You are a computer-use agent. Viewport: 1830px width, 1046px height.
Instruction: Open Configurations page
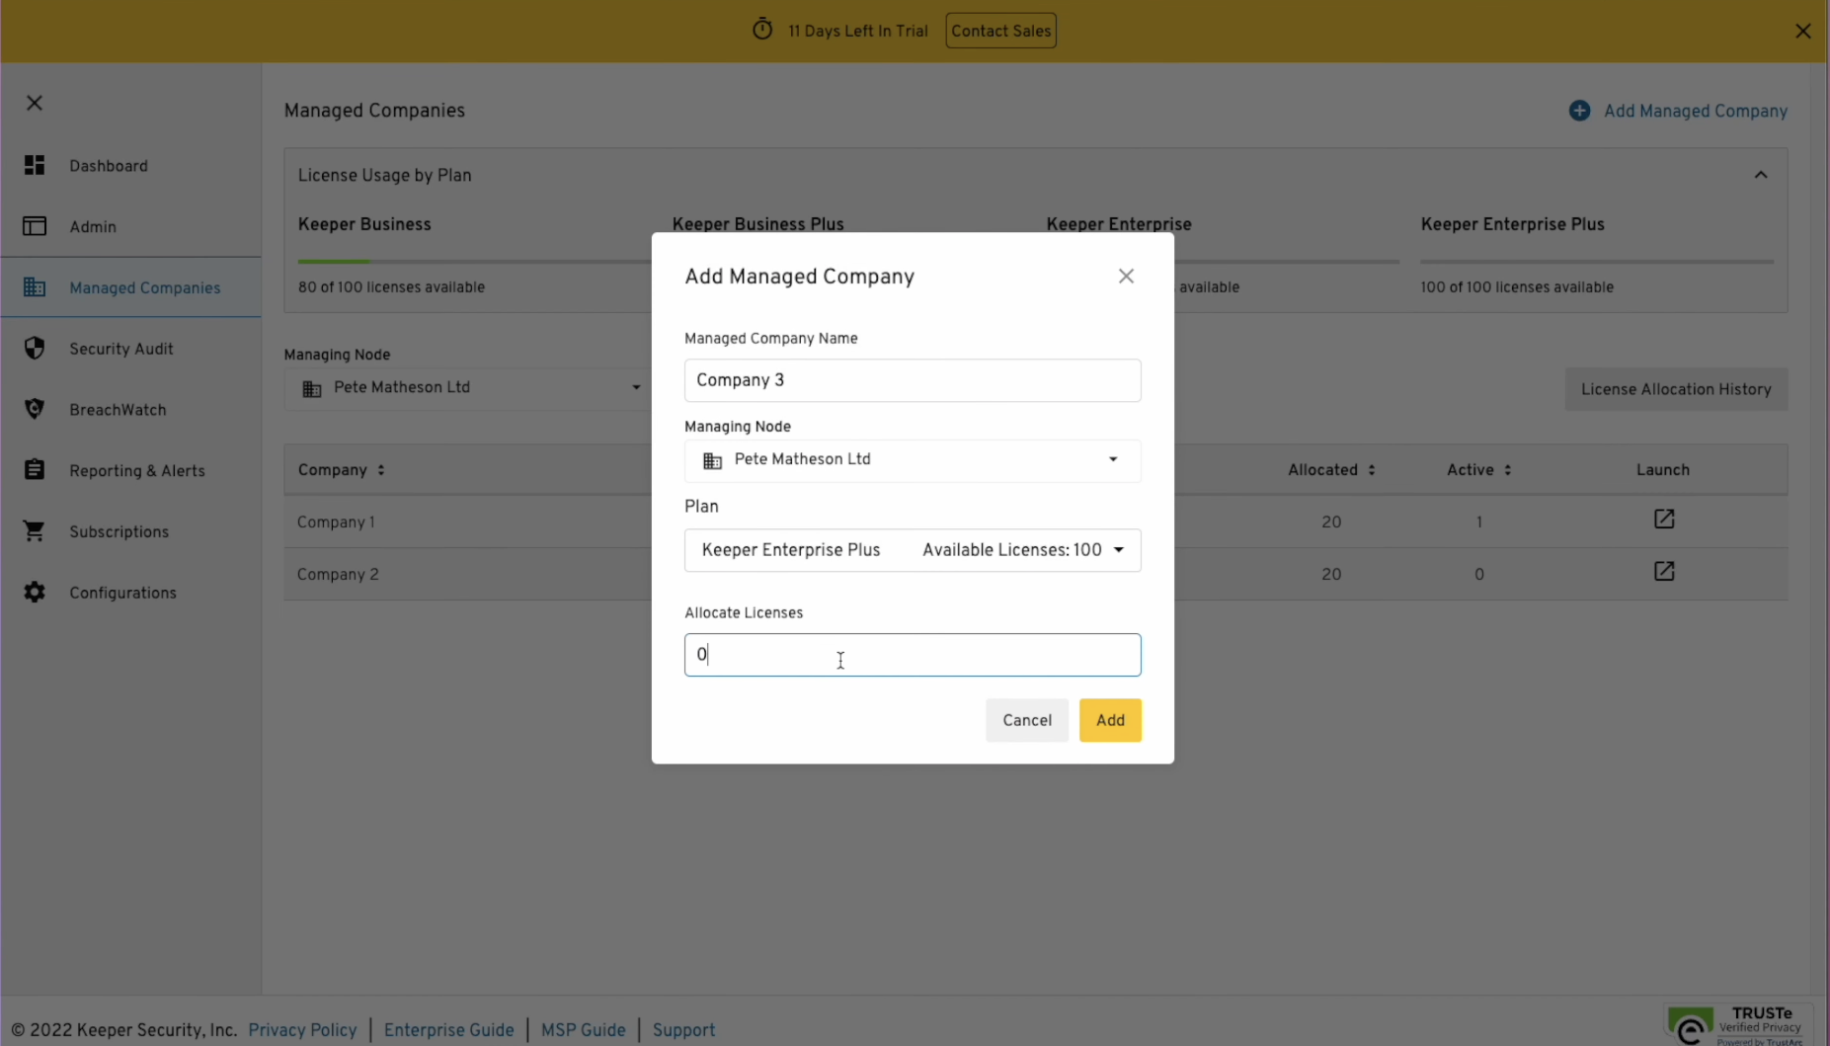122,593
